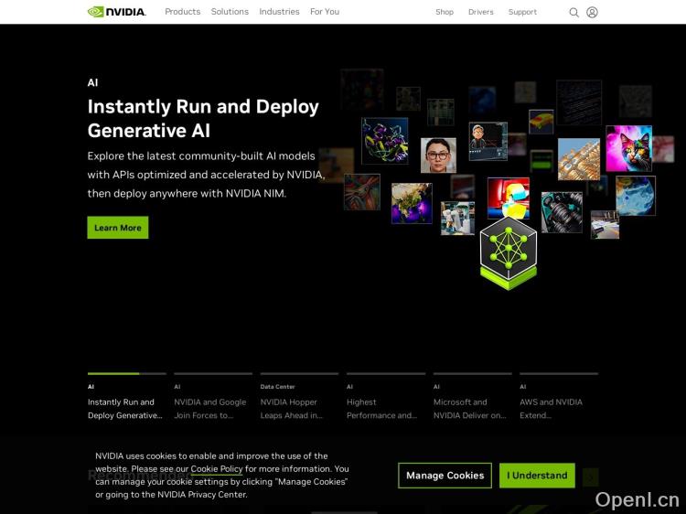686x514 pixels.
Task: Click the Earth globe heat map thumbnail
Action: [412, 203]
